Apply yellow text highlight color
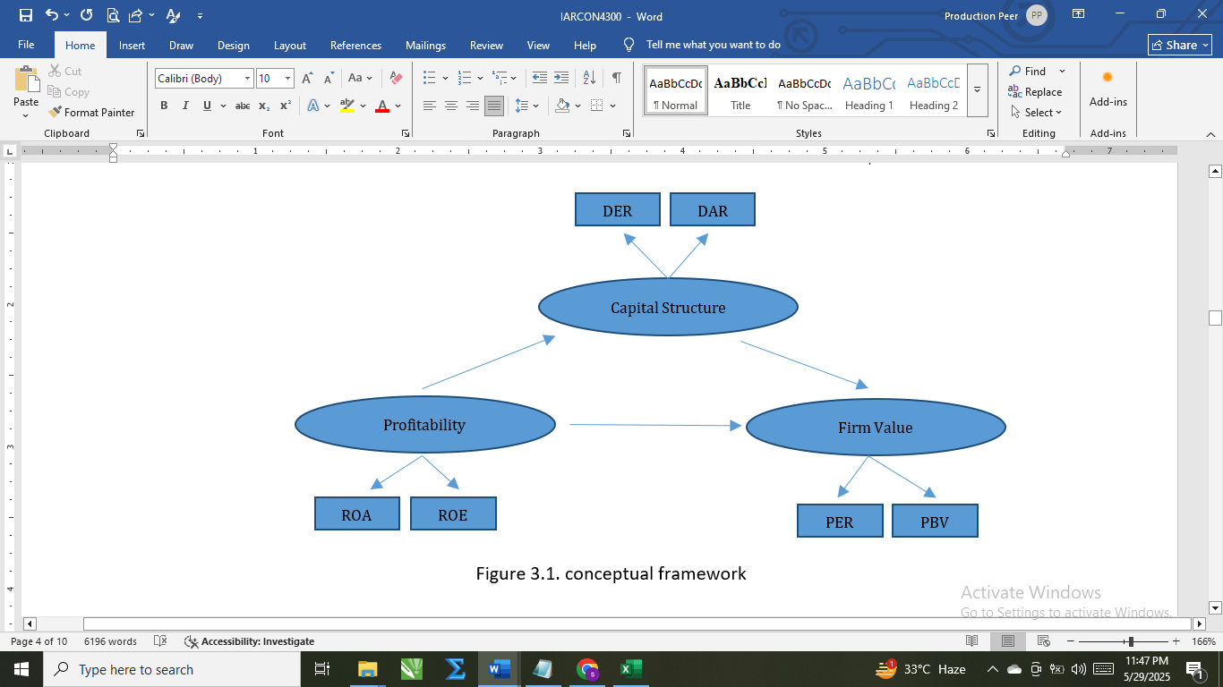 click(347, 106)
